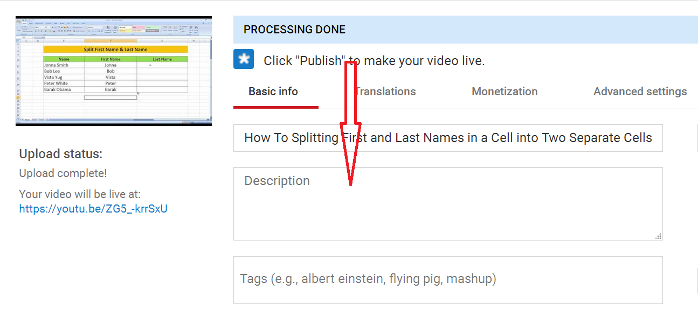Image resolution: width=698 pixels, height=311 pixels.
Task: Click the video preview thumbnail
Action: [x=113, y=70]
